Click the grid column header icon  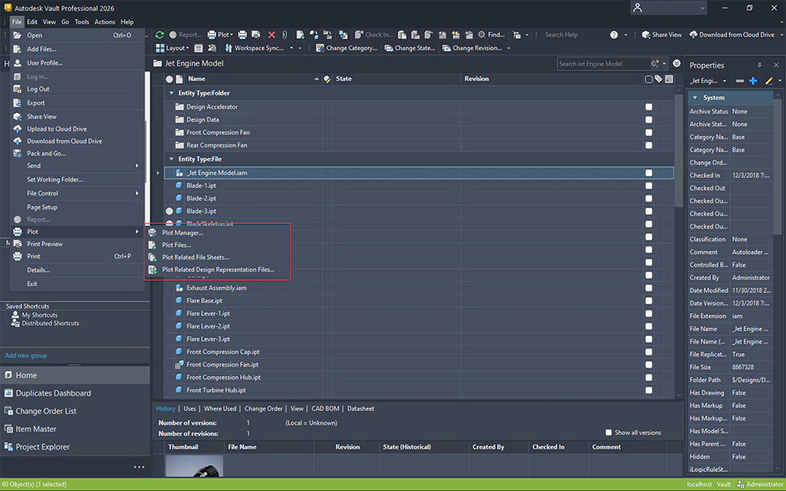click(x=669, y=79)
